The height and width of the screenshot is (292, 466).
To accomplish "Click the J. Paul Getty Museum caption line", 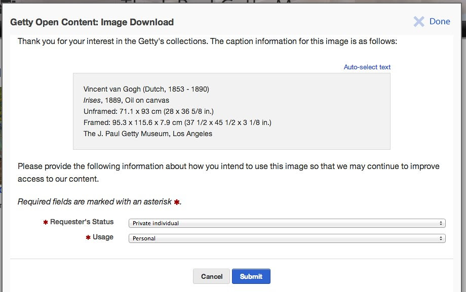I will (x=148, y=134).
